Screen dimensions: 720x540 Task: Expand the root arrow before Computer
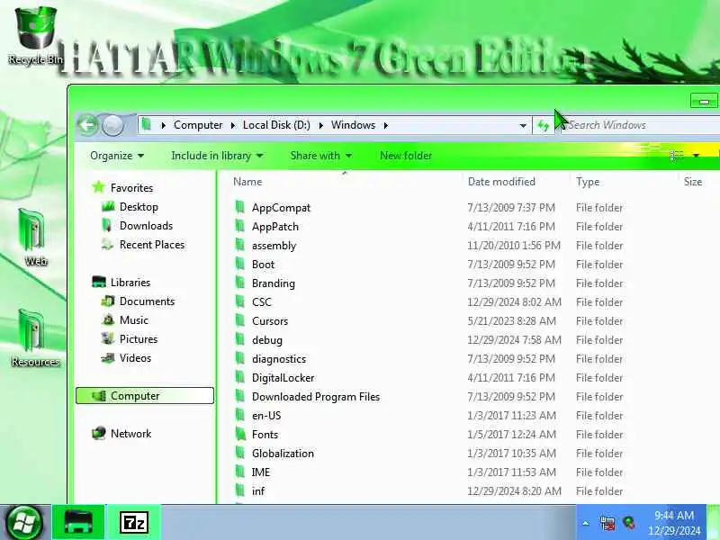[163, 125]
